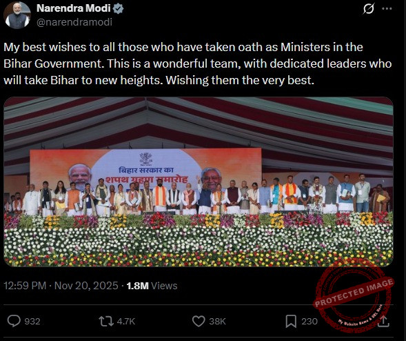Image resolution: width=406 pixels, height=341 pixels.
Task: Open the @narendramodi handle link
Action: tap(74, 22)
